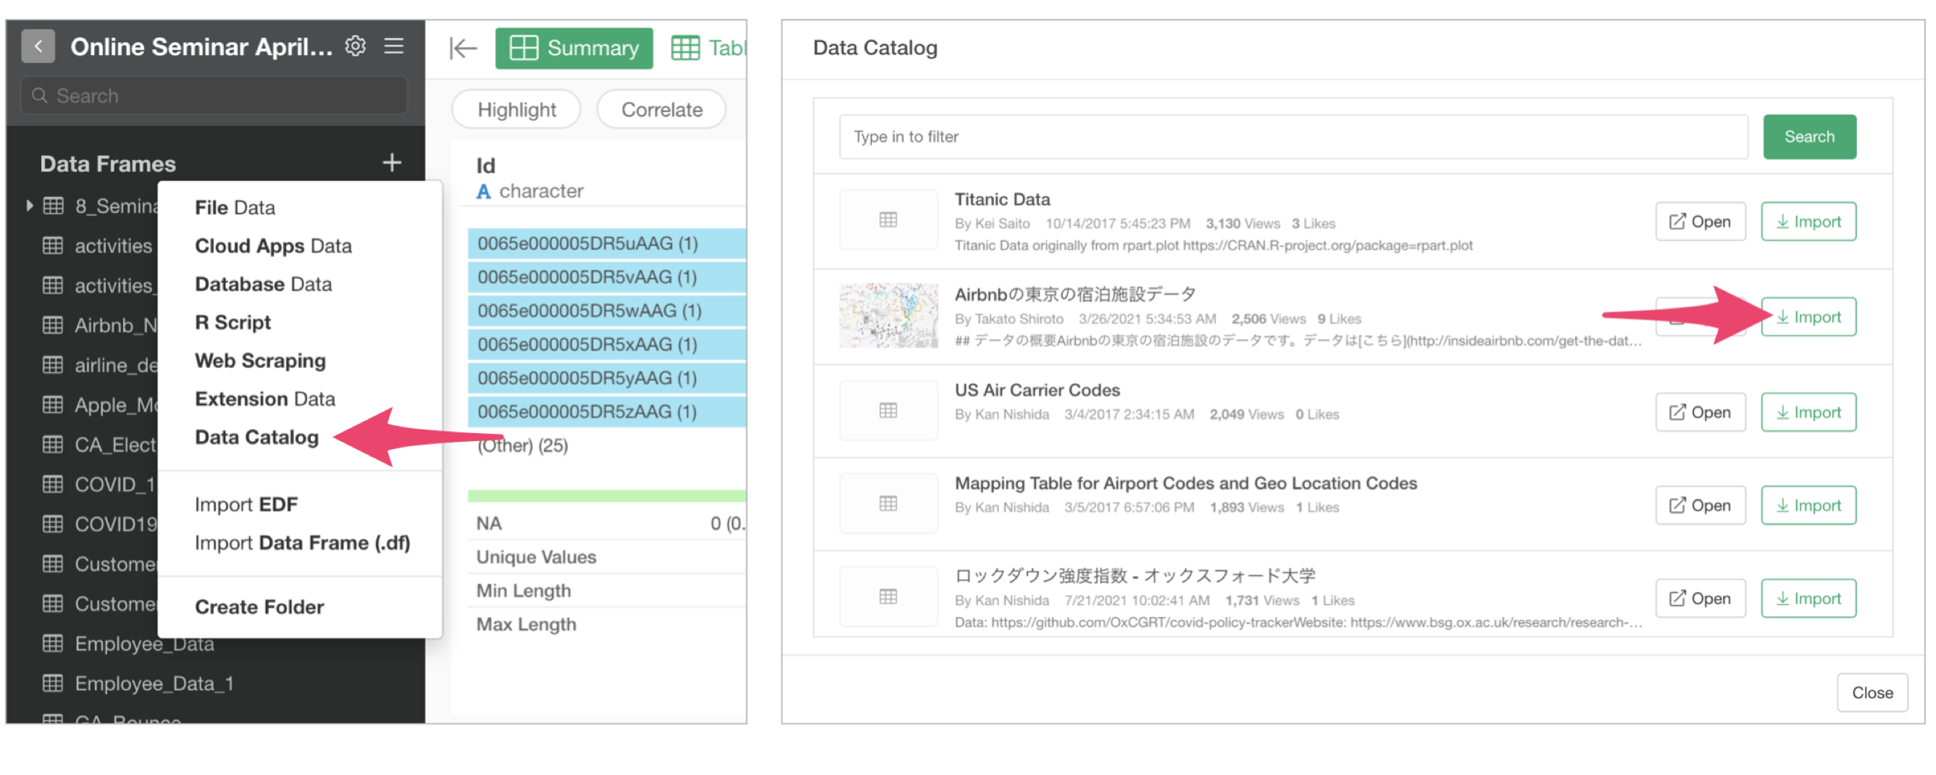Select Import Data Frame (.df) option
Screen dimensions: 1936x775
click(x=302, y=543)
